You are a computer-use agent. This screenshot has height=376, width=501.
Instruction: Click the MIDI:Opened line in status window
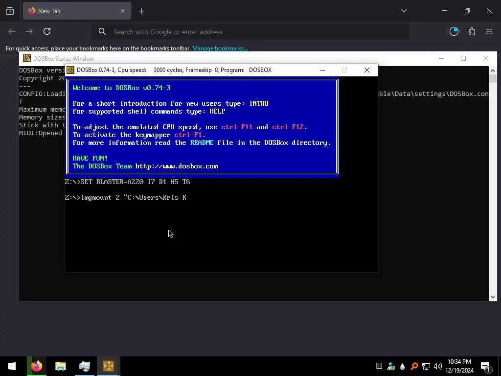[x=41, y=133]
